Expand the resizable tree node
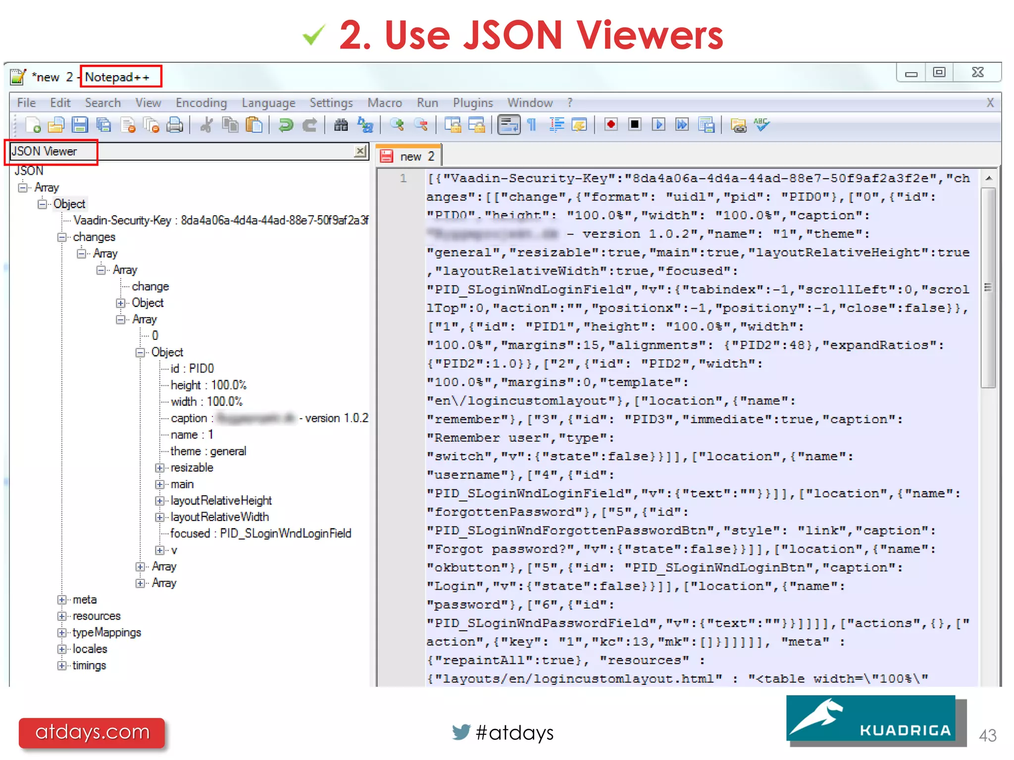Screen dimensions: 1014x760 click(159, 468)
